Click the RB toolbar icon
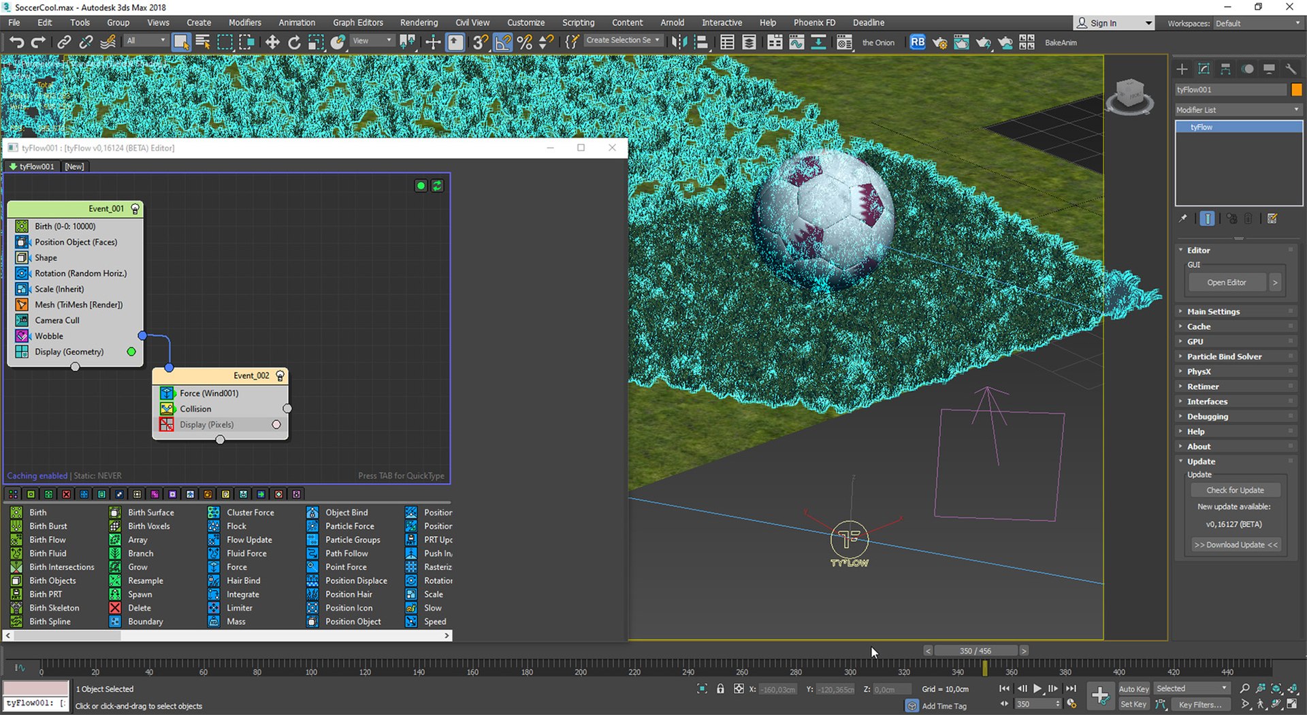Screen dimensions: 1307x715 point(917,42)
